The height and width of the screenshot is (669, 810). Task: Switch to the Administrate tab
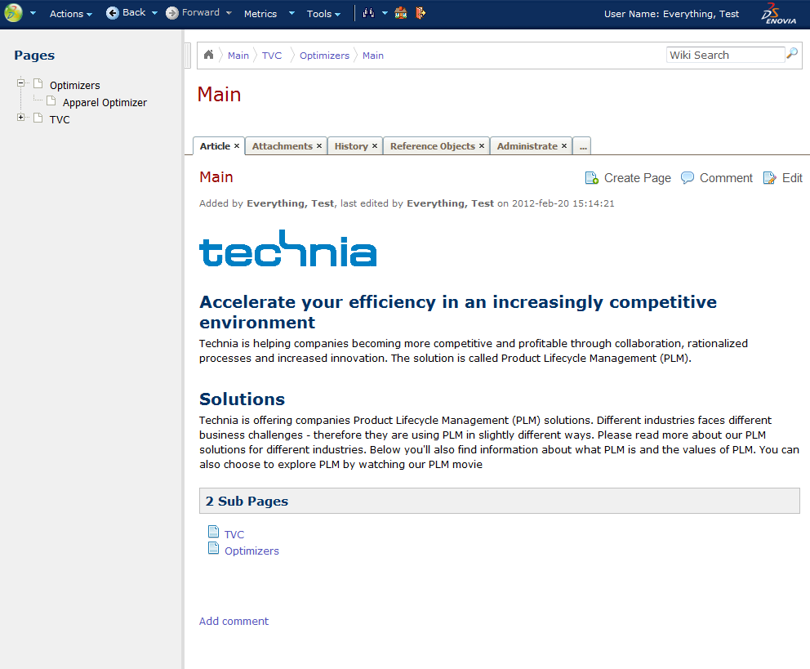(527, 146)
